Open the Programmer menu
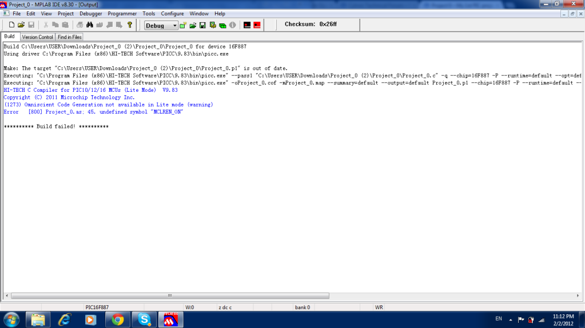The height and width of the screenshot is (328, 585). [x=122, y=13]
